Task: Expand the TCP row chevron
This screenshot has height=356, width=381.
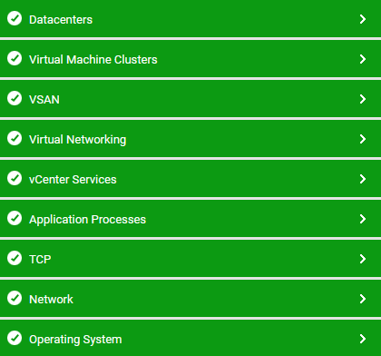Action: point(363,259)
